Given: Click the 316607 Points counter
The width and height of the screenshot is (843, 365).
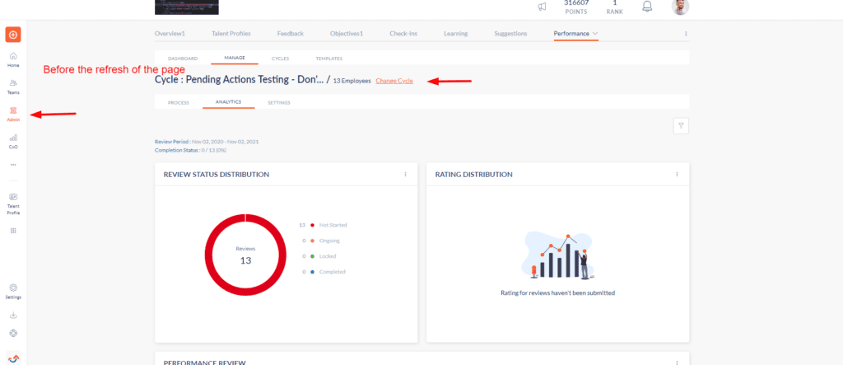Looking at the screenshot, I should coord(576,7).
